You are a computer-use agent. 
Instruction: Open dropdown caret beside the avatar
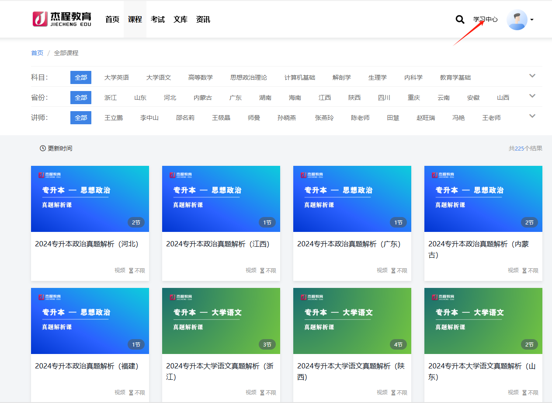click(x=532, y=20)
